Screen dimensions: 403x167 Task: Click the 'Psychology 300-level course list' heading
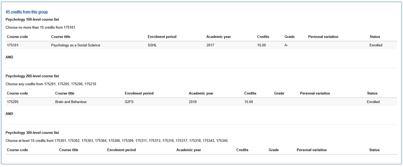coord(33,133)
